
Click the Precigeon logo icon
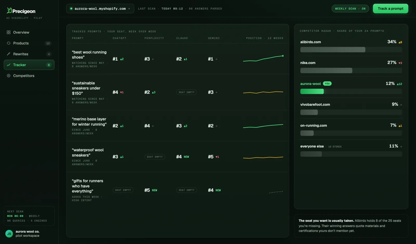(9, 11)
